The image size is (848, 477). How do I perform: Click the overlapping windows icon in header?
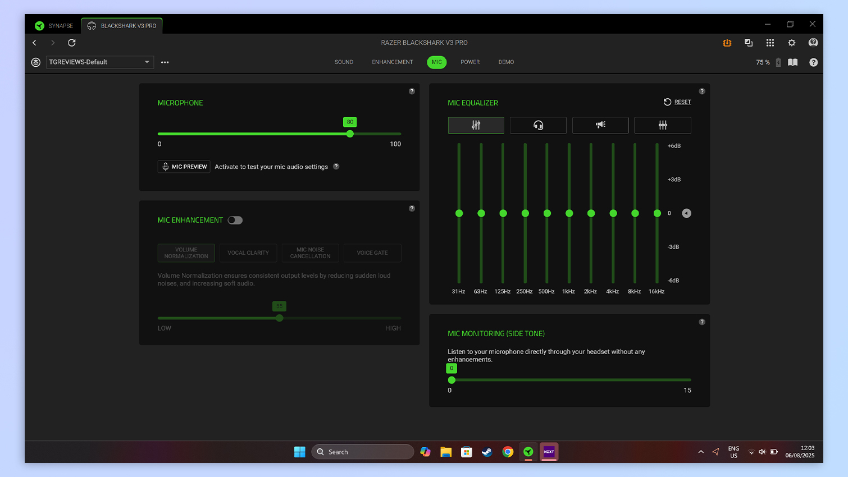749,43
